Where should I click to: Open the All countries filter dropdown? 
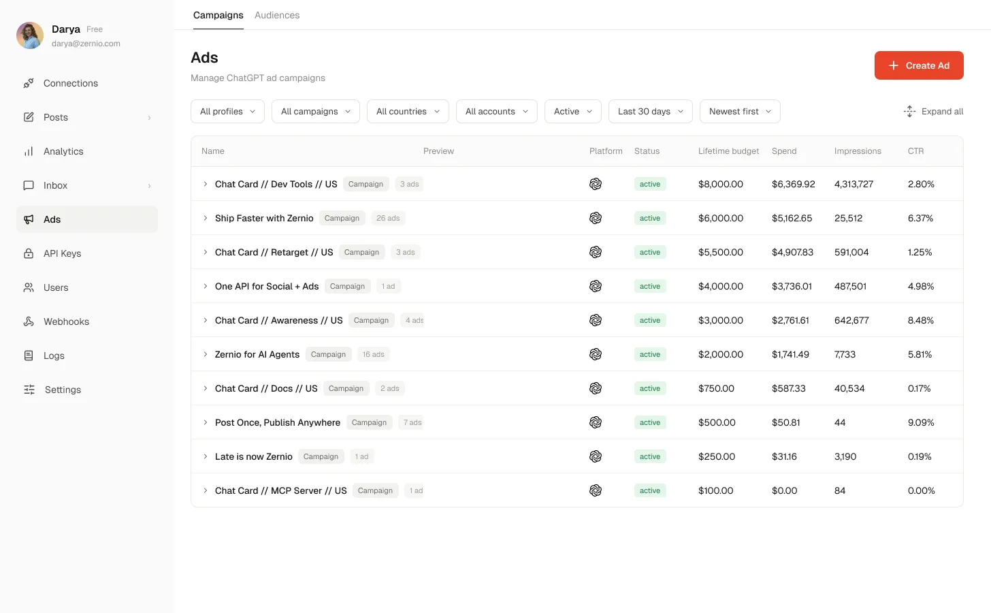tap(408, 112)
